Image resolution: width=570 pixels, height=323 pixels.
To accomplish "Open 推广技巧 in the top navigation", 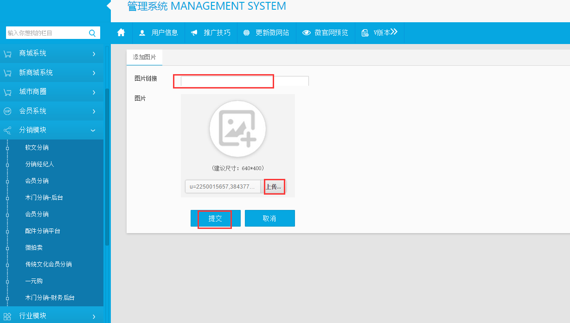I will point(211,33).
